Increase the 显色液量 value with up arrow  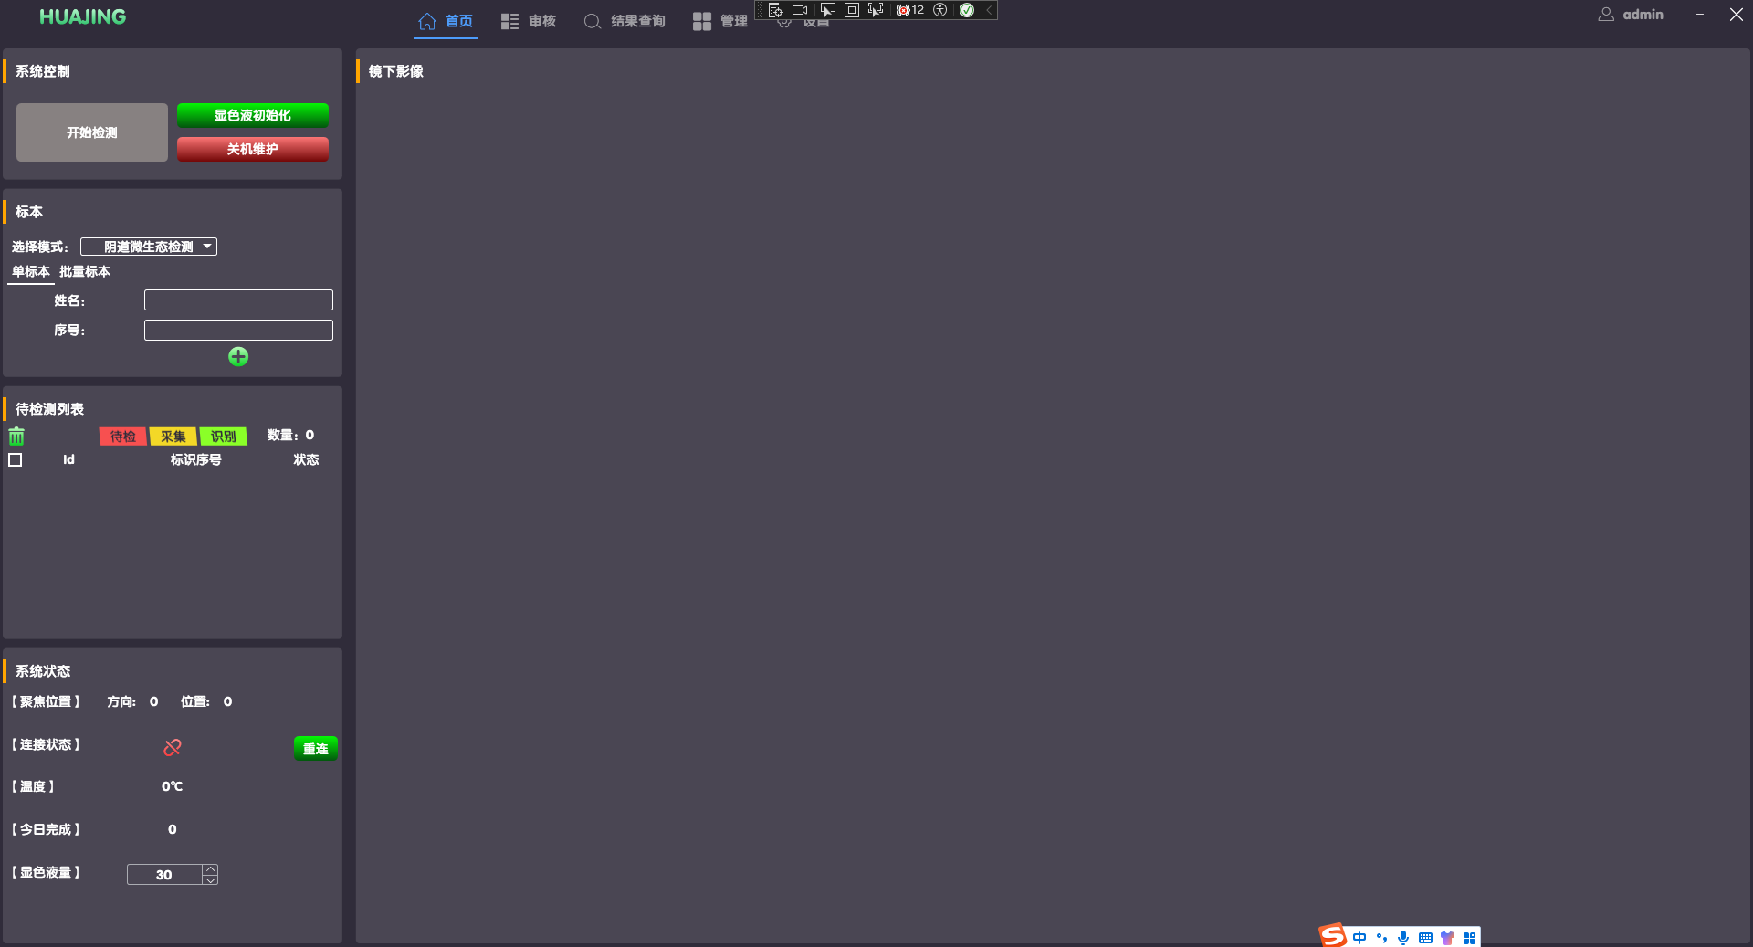[x=211, y=869]
